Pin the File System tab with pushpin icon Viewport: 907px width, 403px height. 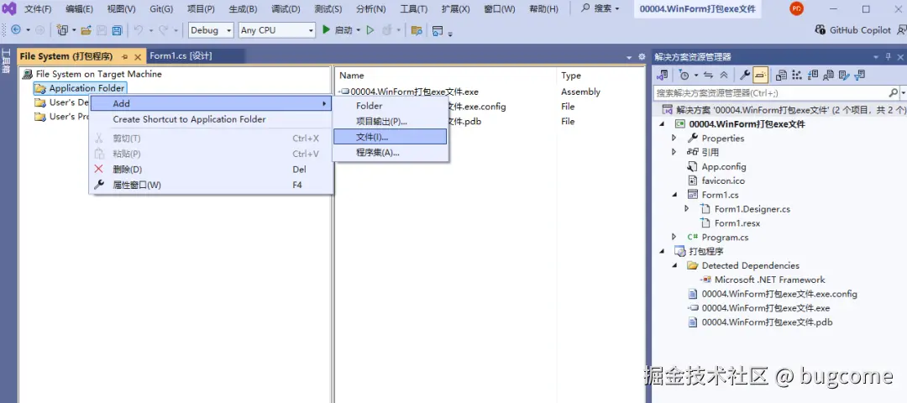(x=125, y=56)
